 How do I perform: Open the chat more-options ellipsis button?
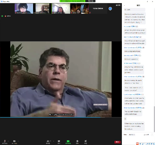(152, 135)
